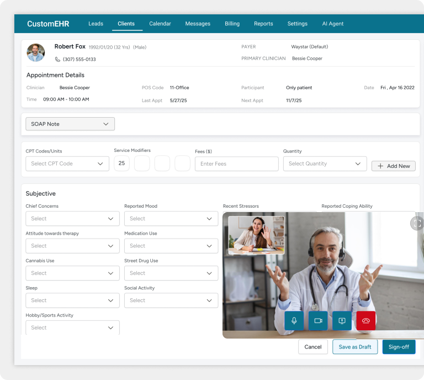Click Robert Fox's profile photo
424x380 pixels.
pos(36,52)
